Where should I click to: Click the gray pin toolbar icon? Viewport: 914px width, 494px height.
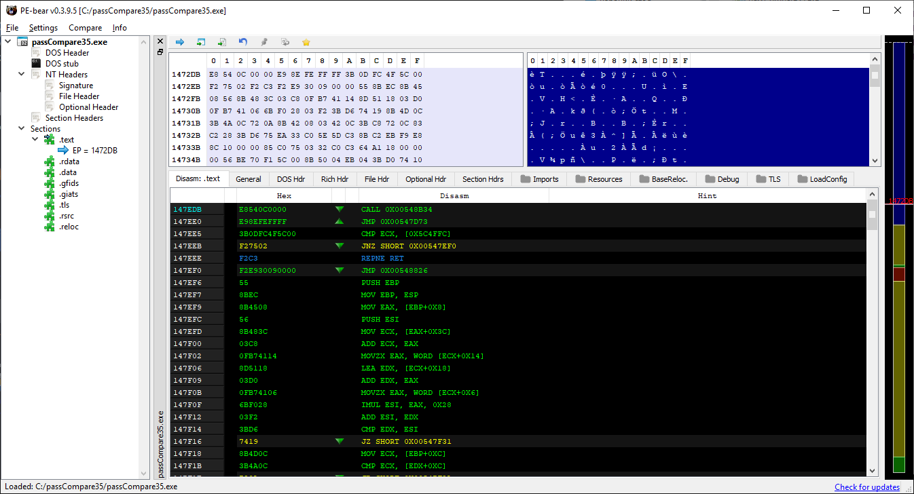tap(264, 42)
